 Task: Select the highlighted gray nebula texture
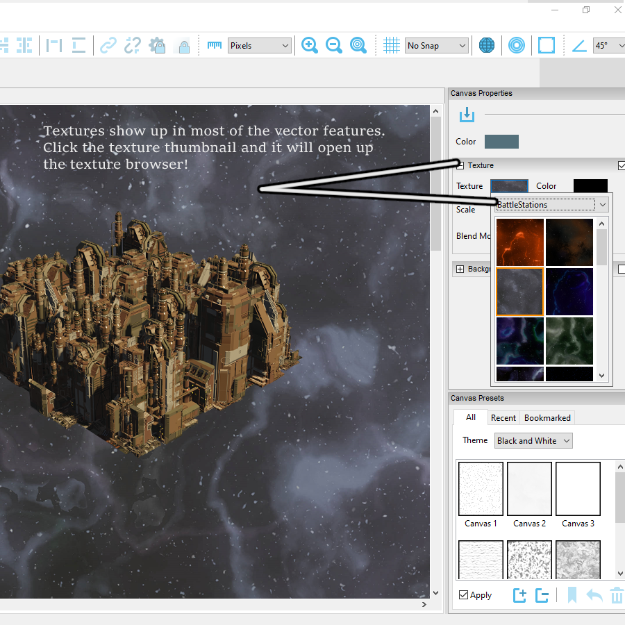(x=519, y=292)
